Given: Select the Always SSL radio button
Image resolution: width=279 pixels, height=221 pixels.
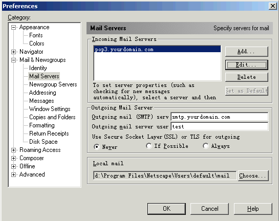Looking at the screenshot, I should [206, 146].
